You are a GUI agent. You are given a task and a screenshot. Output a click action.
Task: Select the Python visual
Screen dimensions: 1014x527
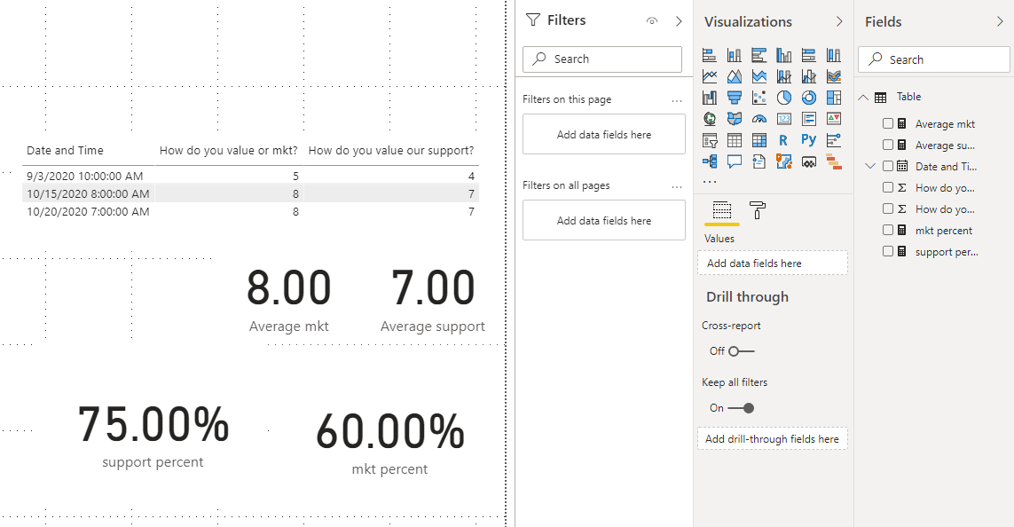pyautogui.click(x=808, y=140)
